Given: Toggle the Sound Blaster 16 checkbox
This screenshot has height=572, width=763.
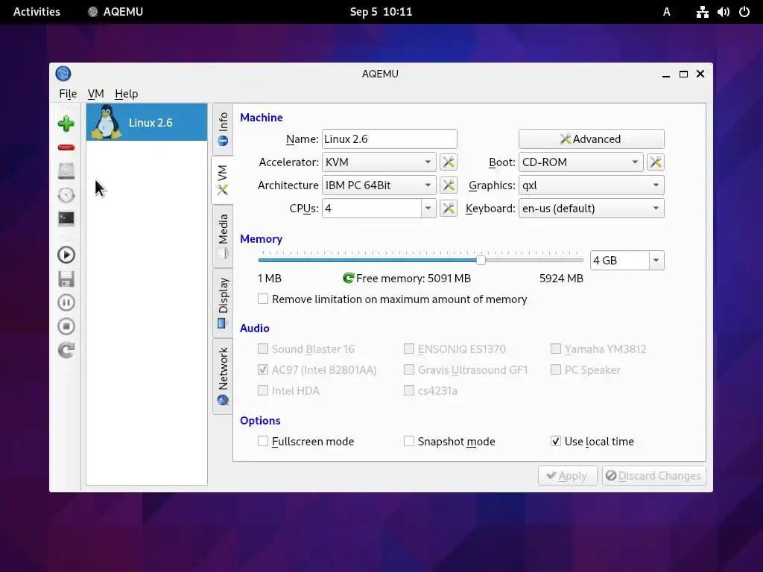Looking at the screenshot, I should [x=263, y=349].
